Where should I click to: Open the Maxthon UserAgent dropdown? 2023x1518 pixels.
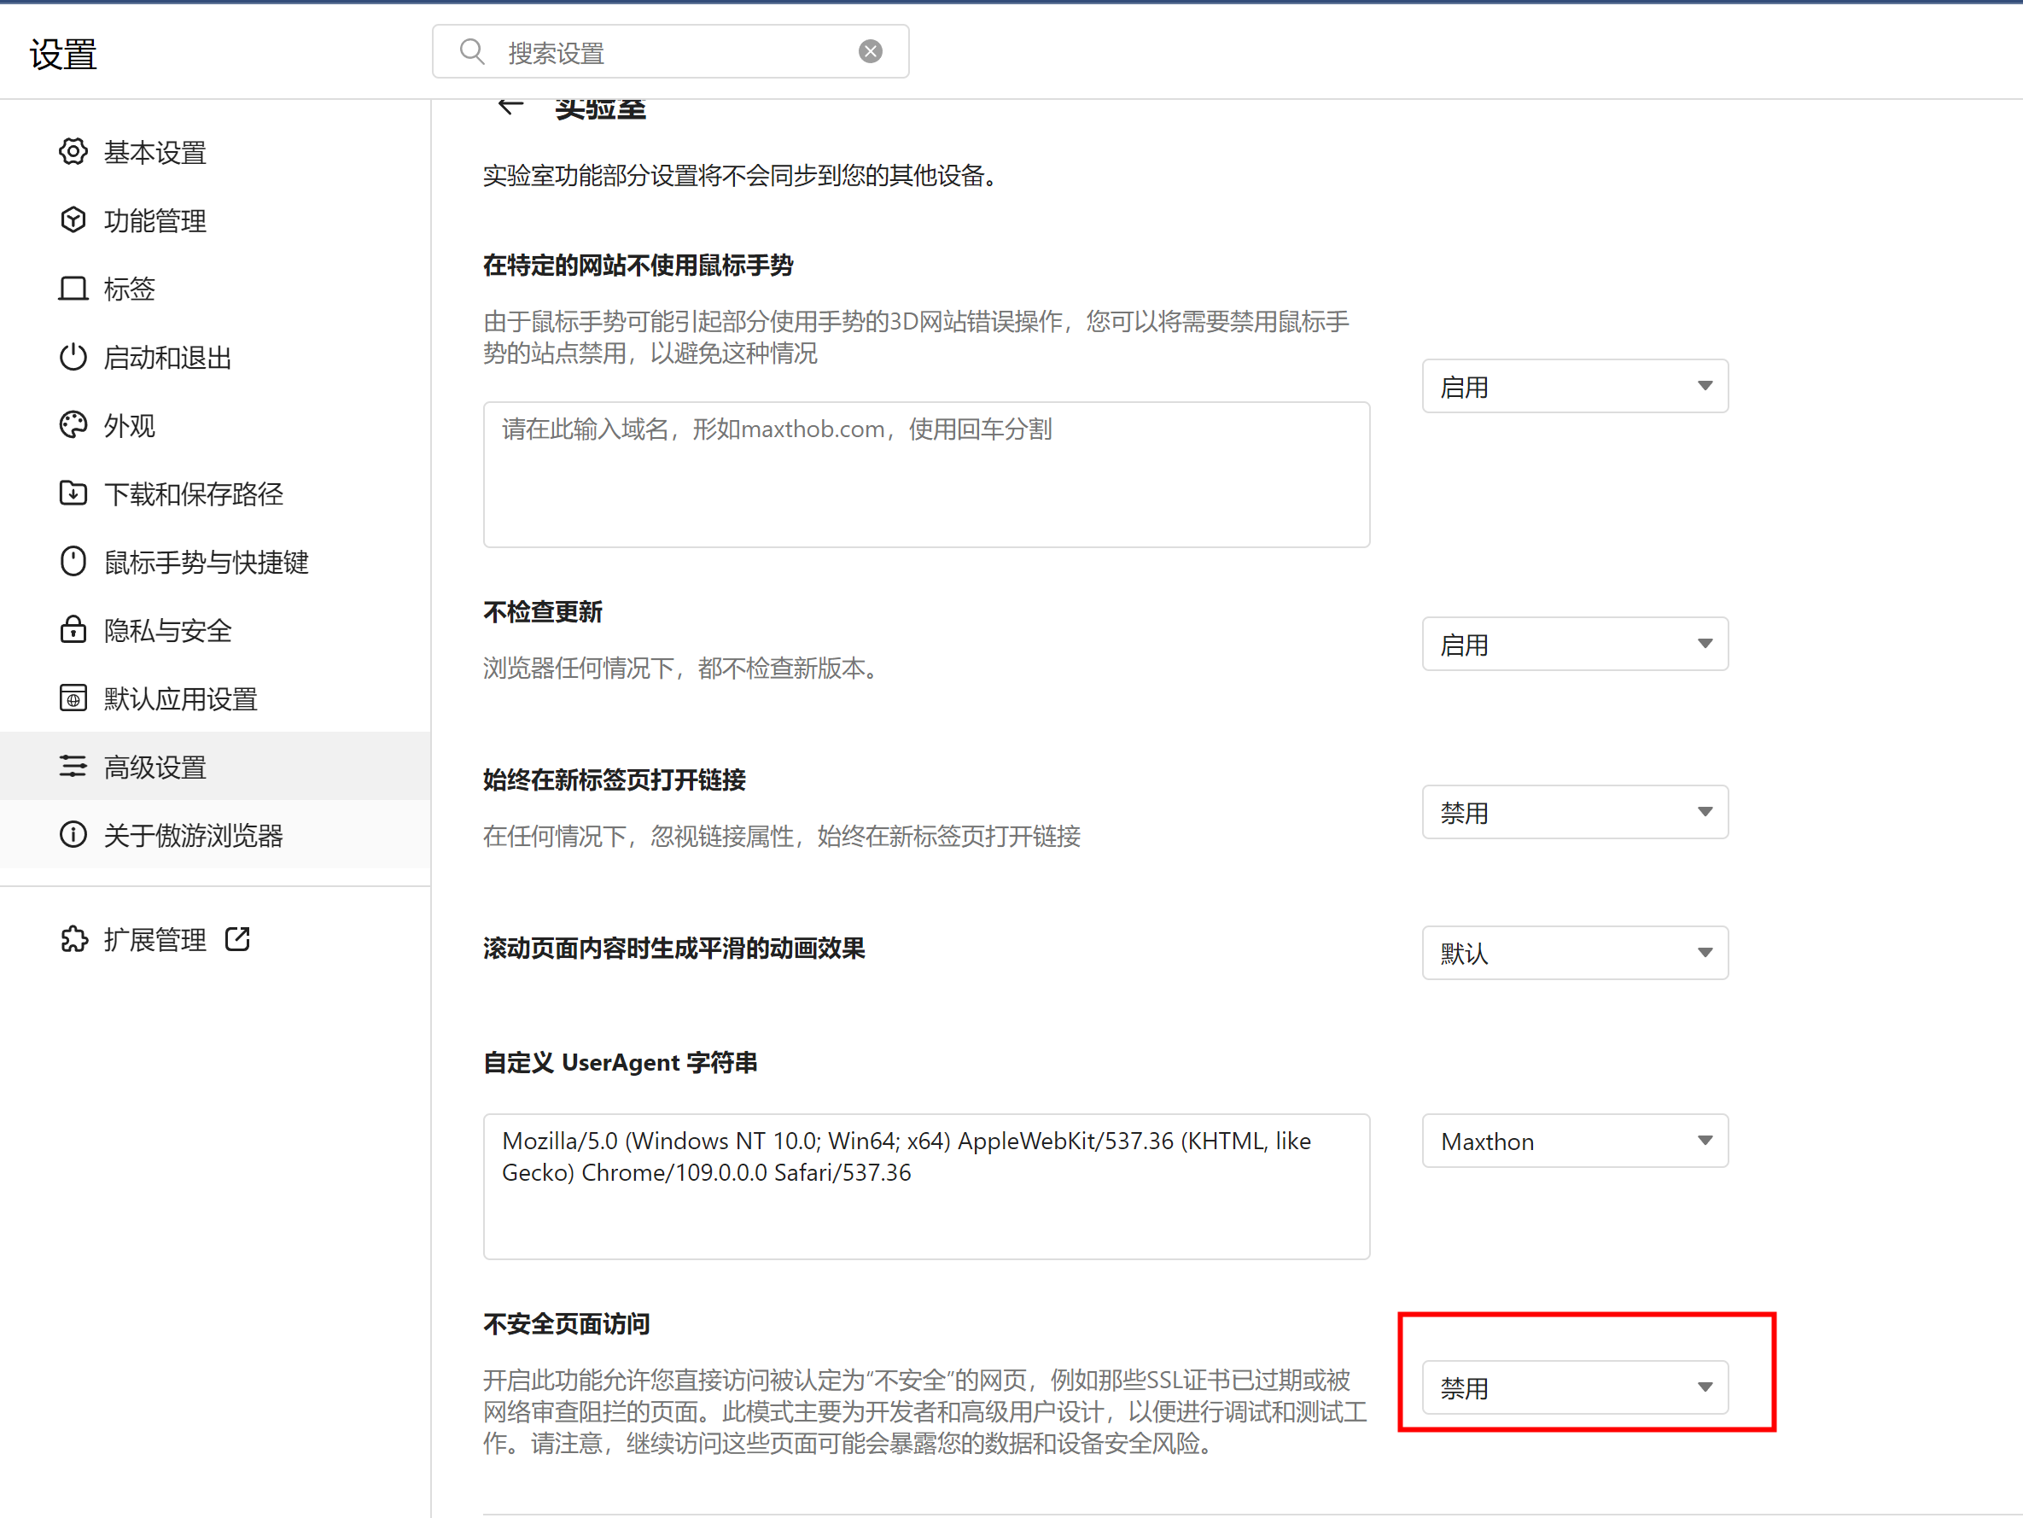pyautogui.click(x=1574, y=1141)
